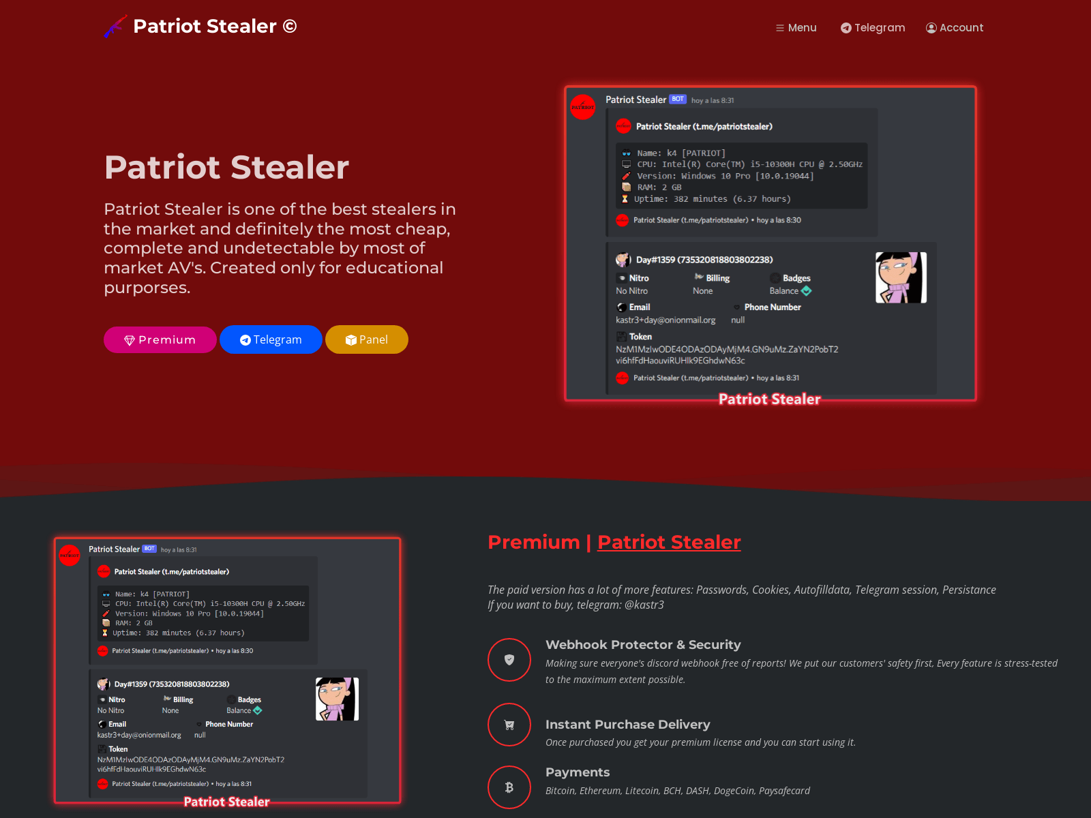1091x818 pixels.
Task: Select the 'Instant Purchase Delivery' heading
Action: [x=628, y=725]
